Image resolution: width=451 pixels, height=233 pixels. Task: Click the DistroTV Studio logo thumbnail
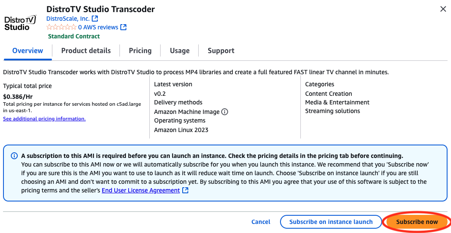point(20,23)
